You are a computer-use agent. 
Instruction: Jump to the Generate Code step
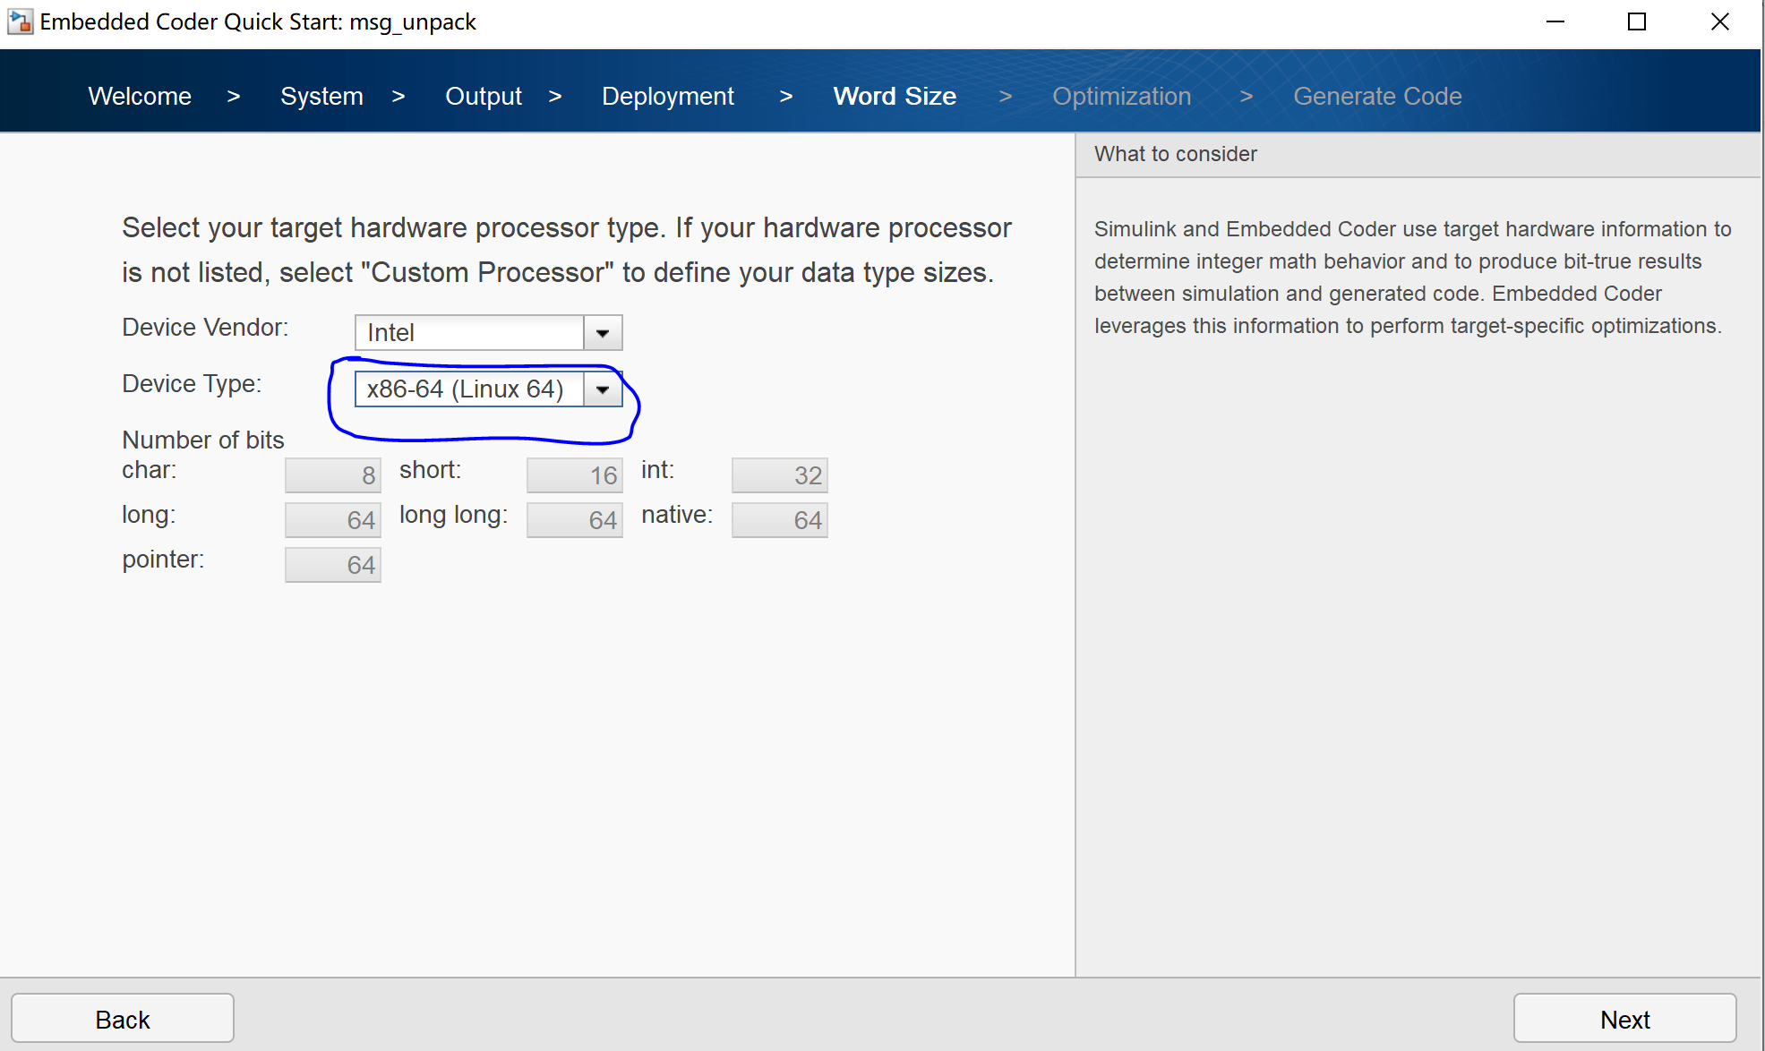(1377, 96)
